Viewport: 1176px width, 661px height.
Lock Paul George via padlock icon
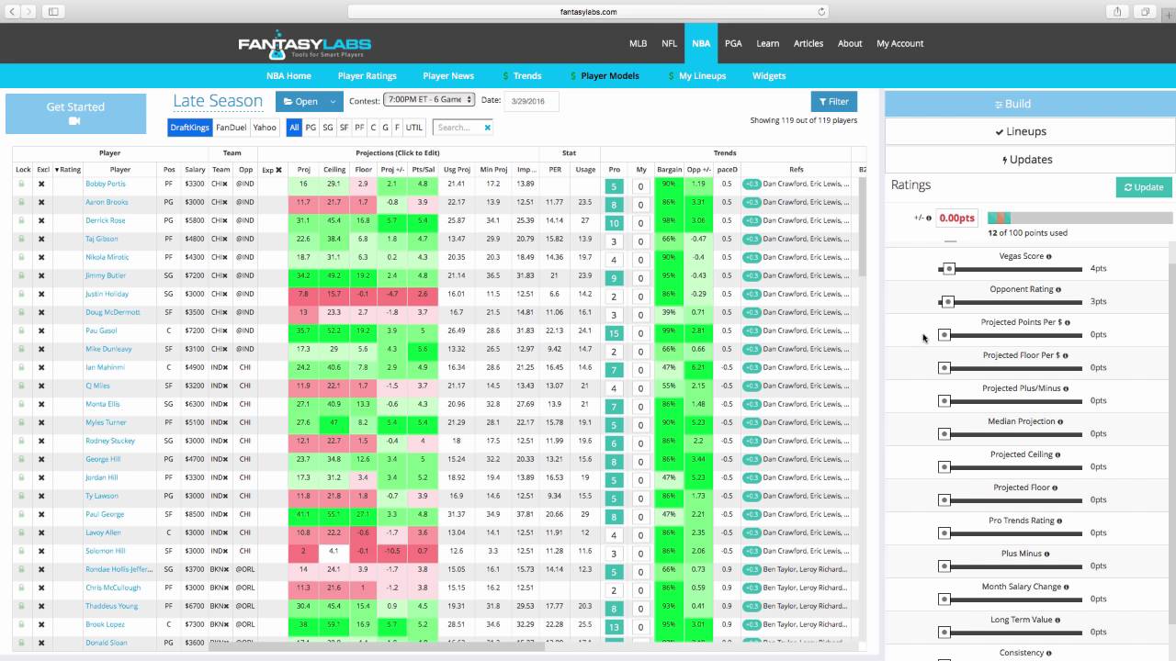pyautogui.click(x=22, y=514)
